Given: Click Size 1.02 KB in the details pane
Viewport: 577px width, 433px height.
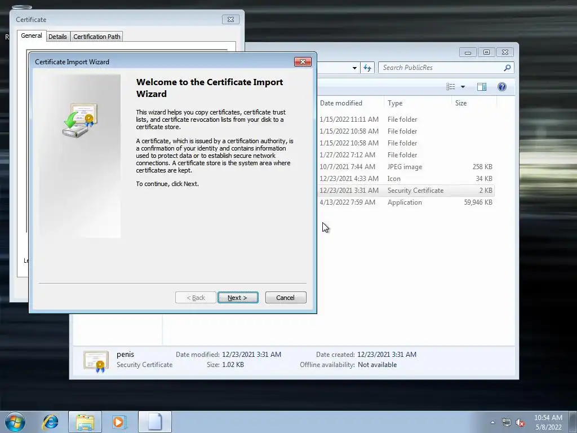Looking at the screenshot, I should [233, 365].
